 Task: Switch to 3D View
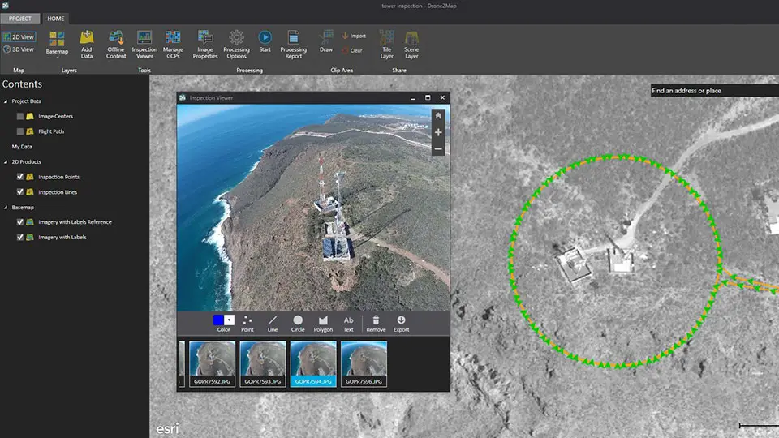click(19, 49)
